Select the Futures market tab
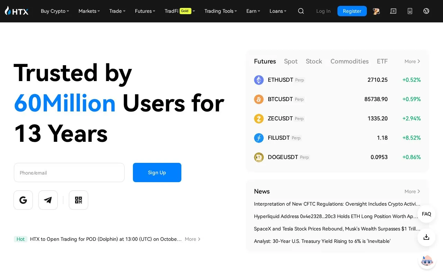 point(265,61)
